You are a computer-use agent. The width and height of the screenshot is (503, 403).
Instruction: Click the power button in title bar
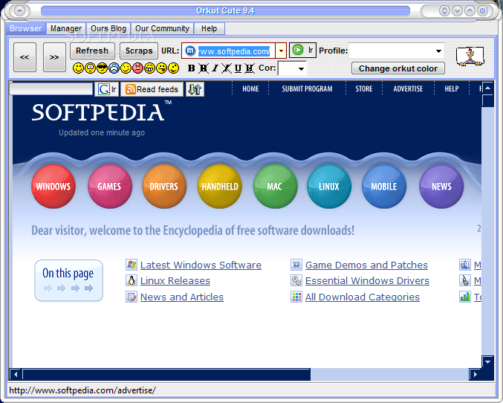point(482,11)
